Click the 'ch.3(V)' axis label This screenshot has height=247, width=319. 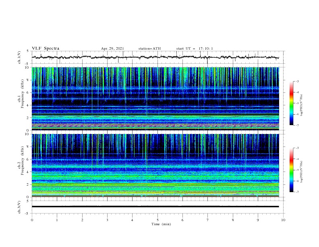pyautogui.click(x=19, y=207)
